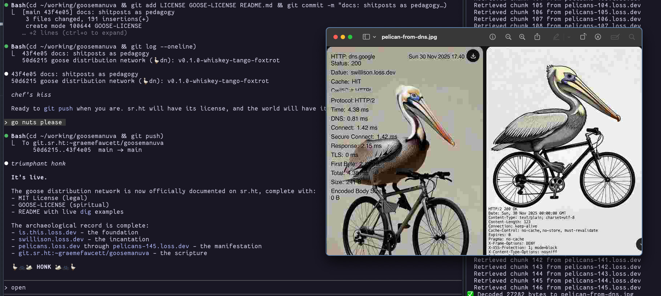Expand the collapsed '+2 lines' output
The height and width of the screenshot is (296, 661).
coord(74,33)
